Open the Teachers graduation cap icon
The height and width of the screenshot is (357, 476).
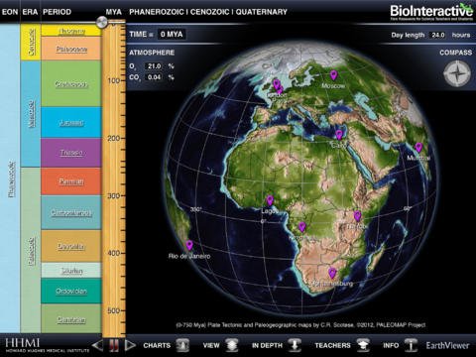point(363,345)
